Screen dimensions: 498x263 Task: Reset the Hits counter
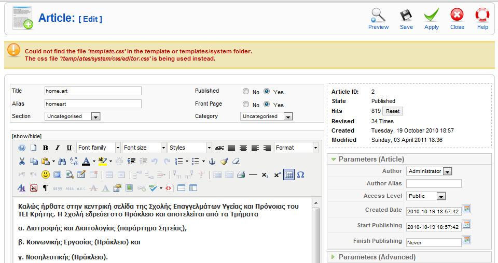tap(393, 111)
